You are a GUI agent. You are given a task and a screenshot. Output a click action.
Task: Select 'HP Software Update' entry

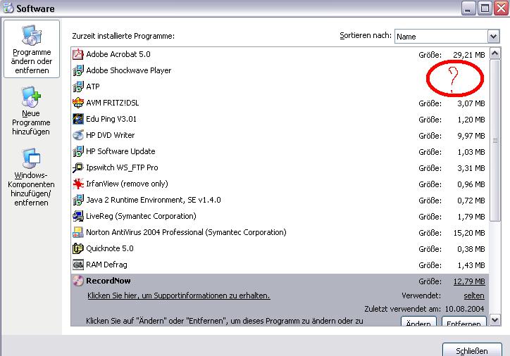280,151
